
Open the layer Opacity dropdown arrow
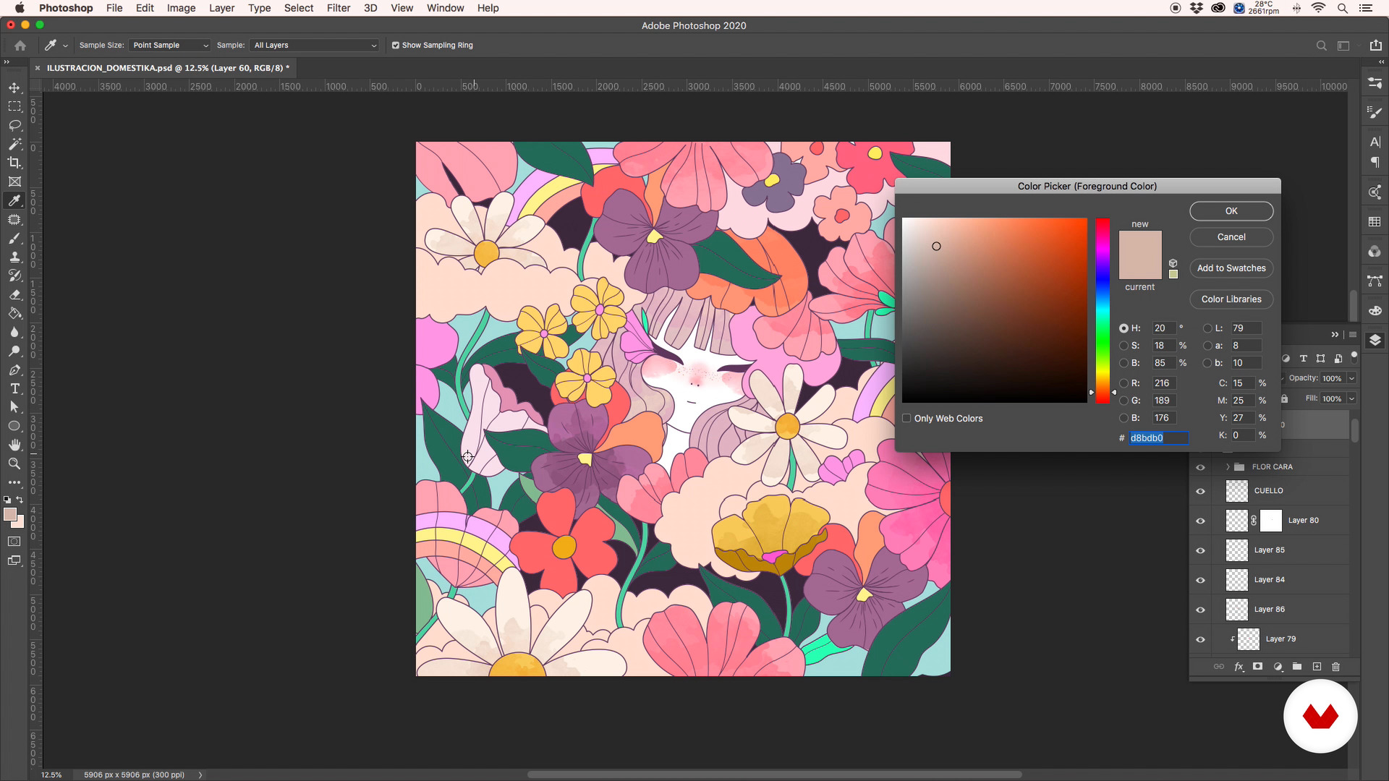pyautogui.click(x=1351, y=378)
